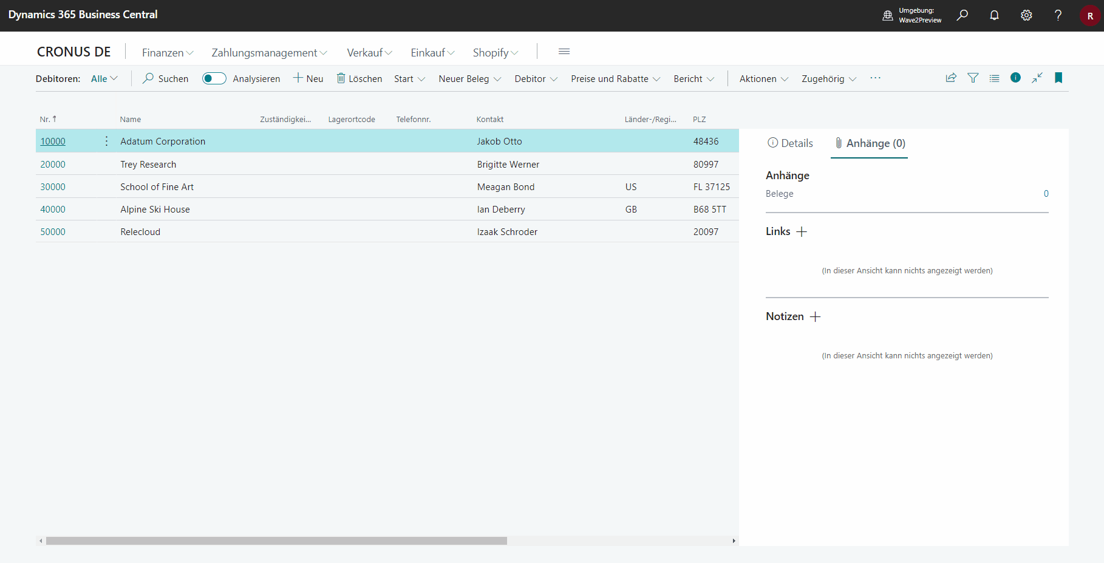Open the notifications bell
This screenshot has height=563, width=1104.
click(994, 15)
